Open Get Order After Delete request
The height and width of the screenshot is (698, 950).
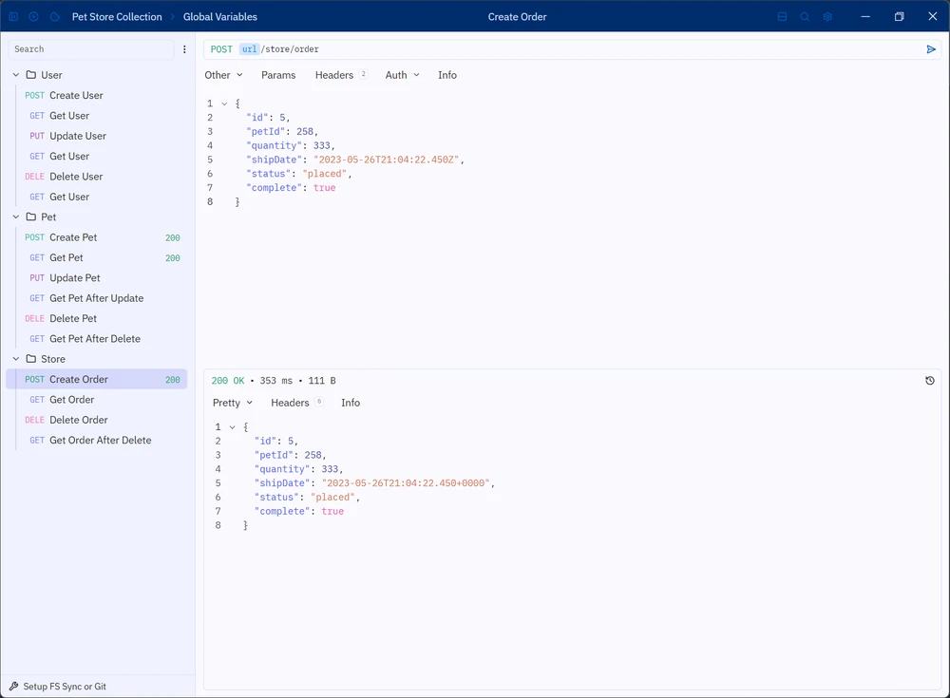(x=97, y=441)
